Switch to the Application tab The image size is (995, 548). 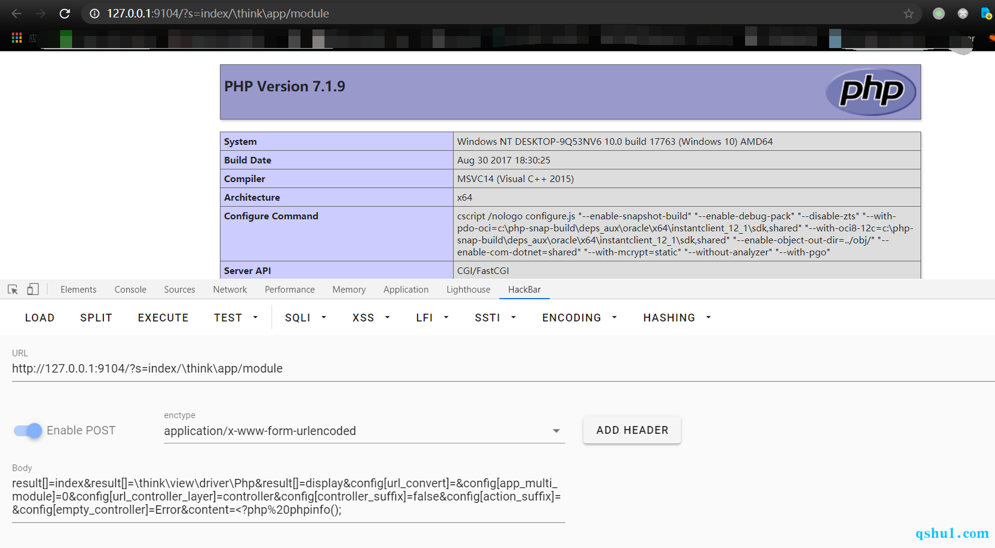[406, 290]
